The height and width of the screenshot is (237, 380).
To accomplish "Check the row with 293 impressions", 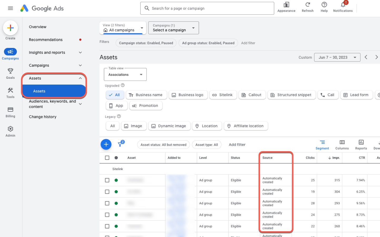I will point(107,203).
